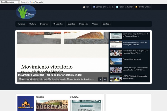This screenshot has width=167, height=111.
Task: Select Postcard from Monaco/2 thumbnail
Action: [x=116, y=61]
